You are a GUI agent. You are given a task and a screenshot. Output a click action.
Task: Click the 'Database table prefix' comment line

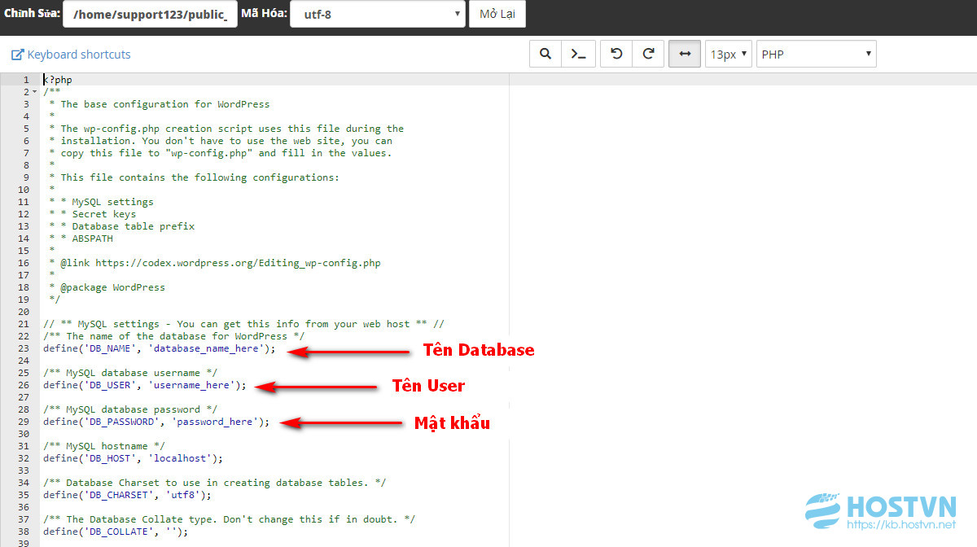pos(122,226)
